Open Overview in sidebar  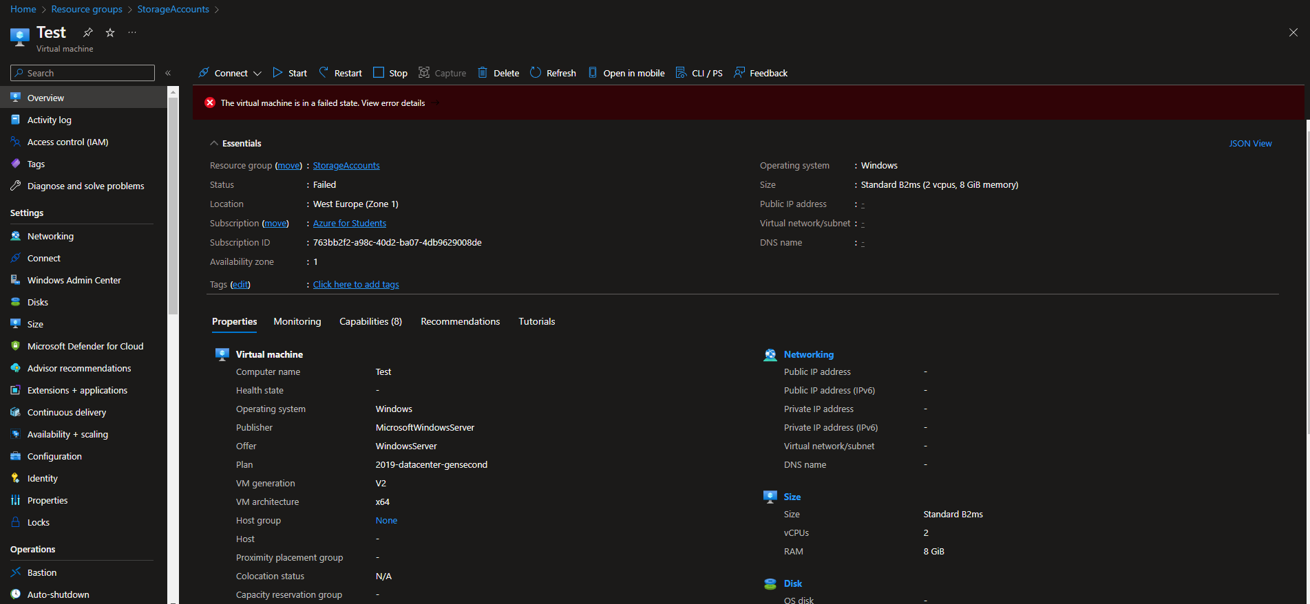coord(83,98)
